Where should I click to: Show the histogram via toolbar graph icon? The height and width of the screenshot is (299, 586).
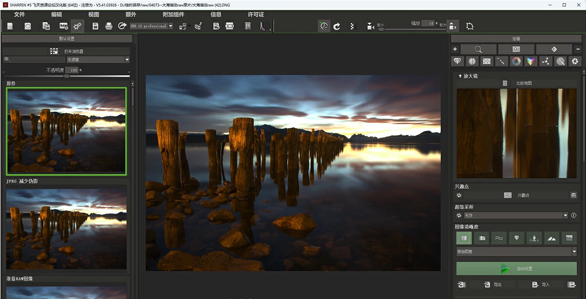pos(265,26)
